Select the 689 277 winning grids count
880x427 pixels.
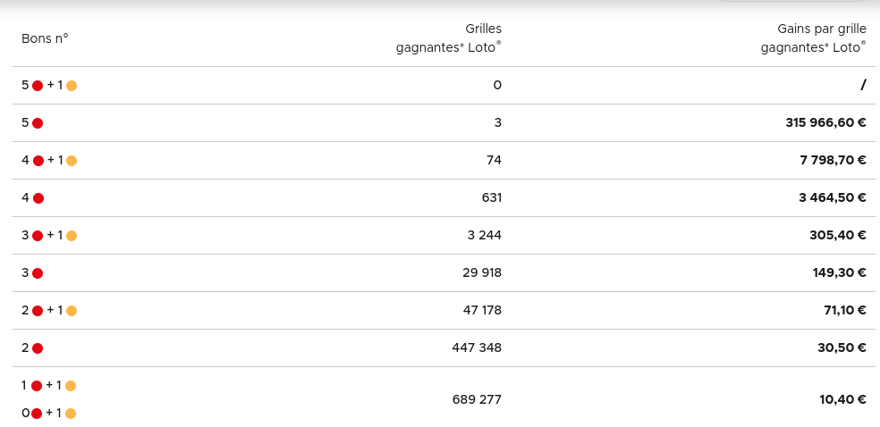click(x=477, y=399)
